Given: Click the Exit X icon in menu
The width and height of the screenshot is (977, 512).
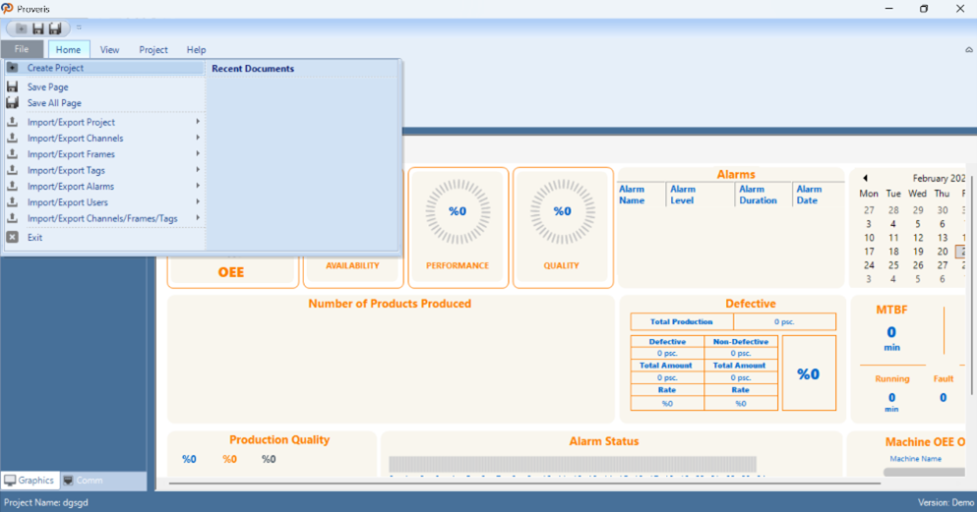Looking at the screenshot, I should click(13, 237).
